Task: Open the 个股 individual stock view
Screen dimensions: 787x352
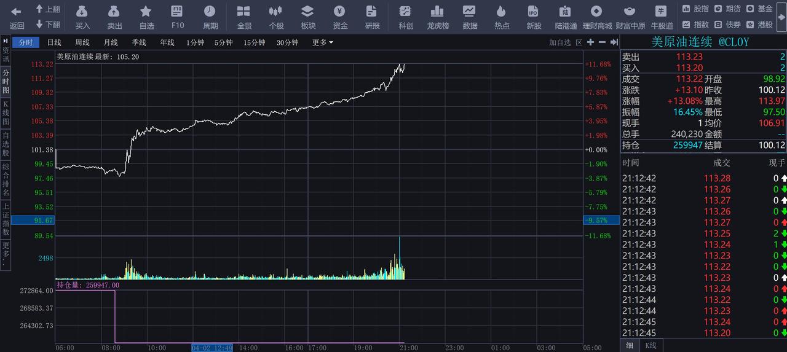Action: 276,17
